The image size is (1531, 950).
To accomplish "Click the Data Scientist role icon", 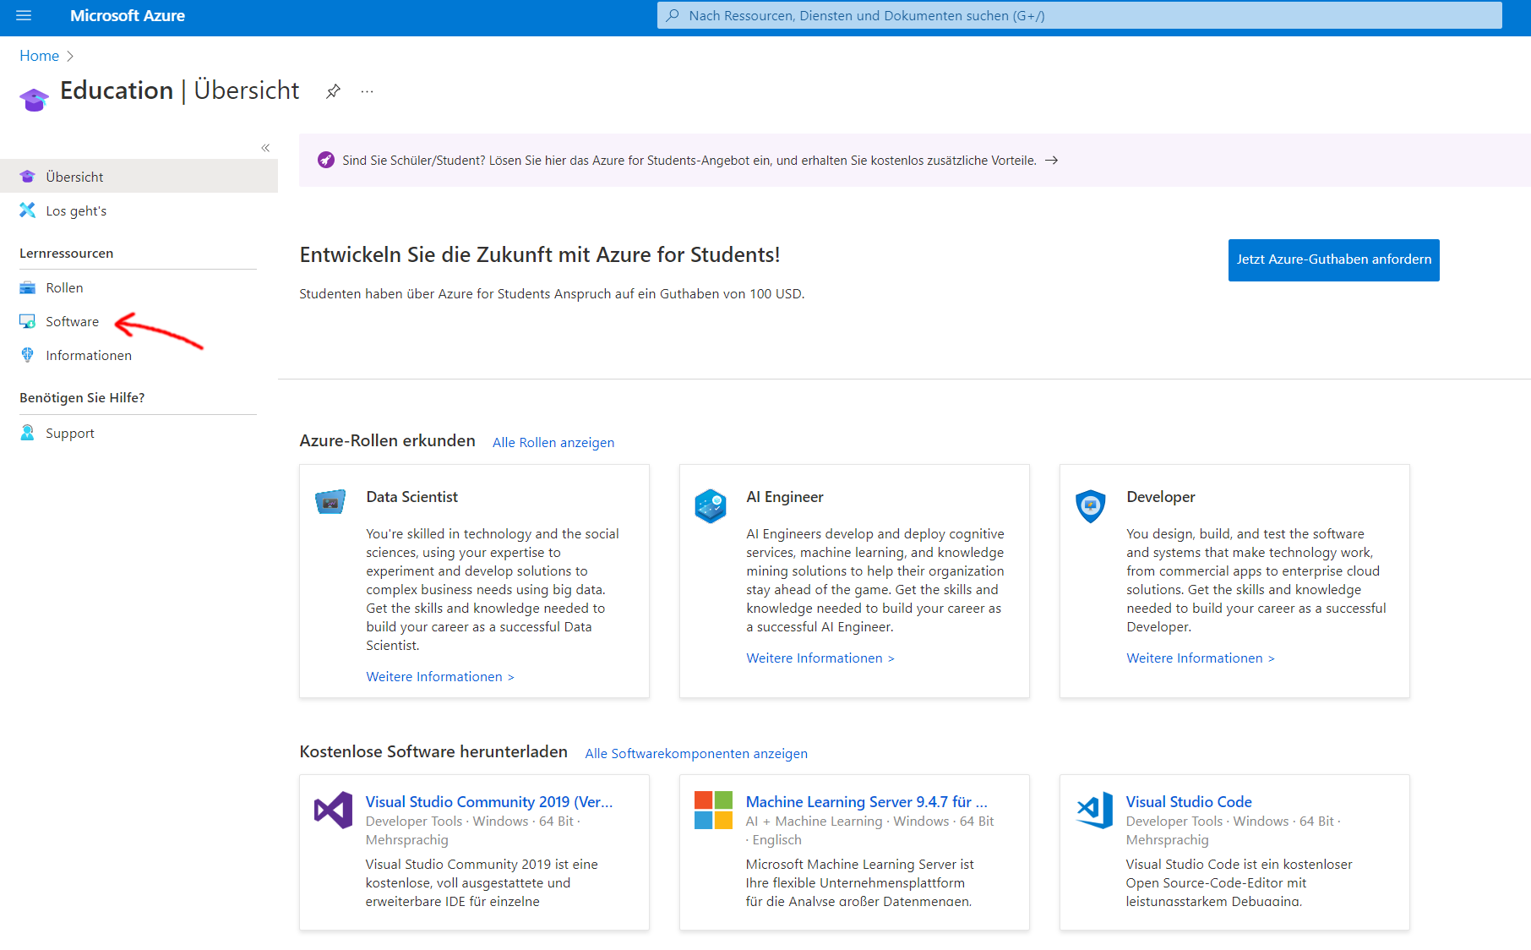I will [x=330, y=501].
